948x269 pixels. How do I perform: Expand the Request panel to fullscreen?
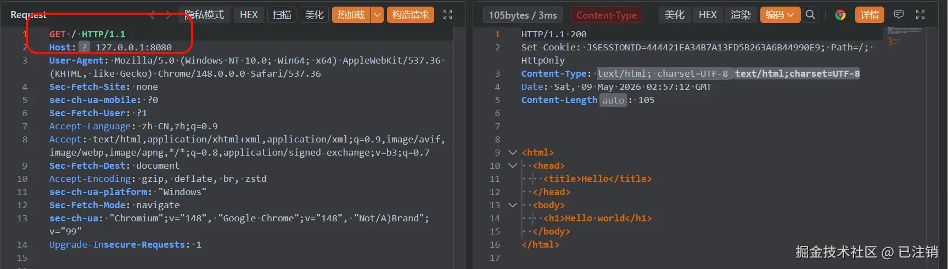tap(448, 15)
